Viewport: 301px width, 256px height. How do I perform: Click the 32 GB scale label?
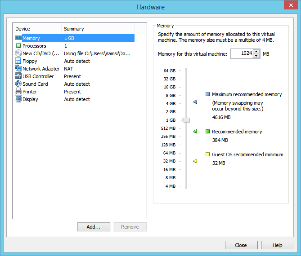170,79
